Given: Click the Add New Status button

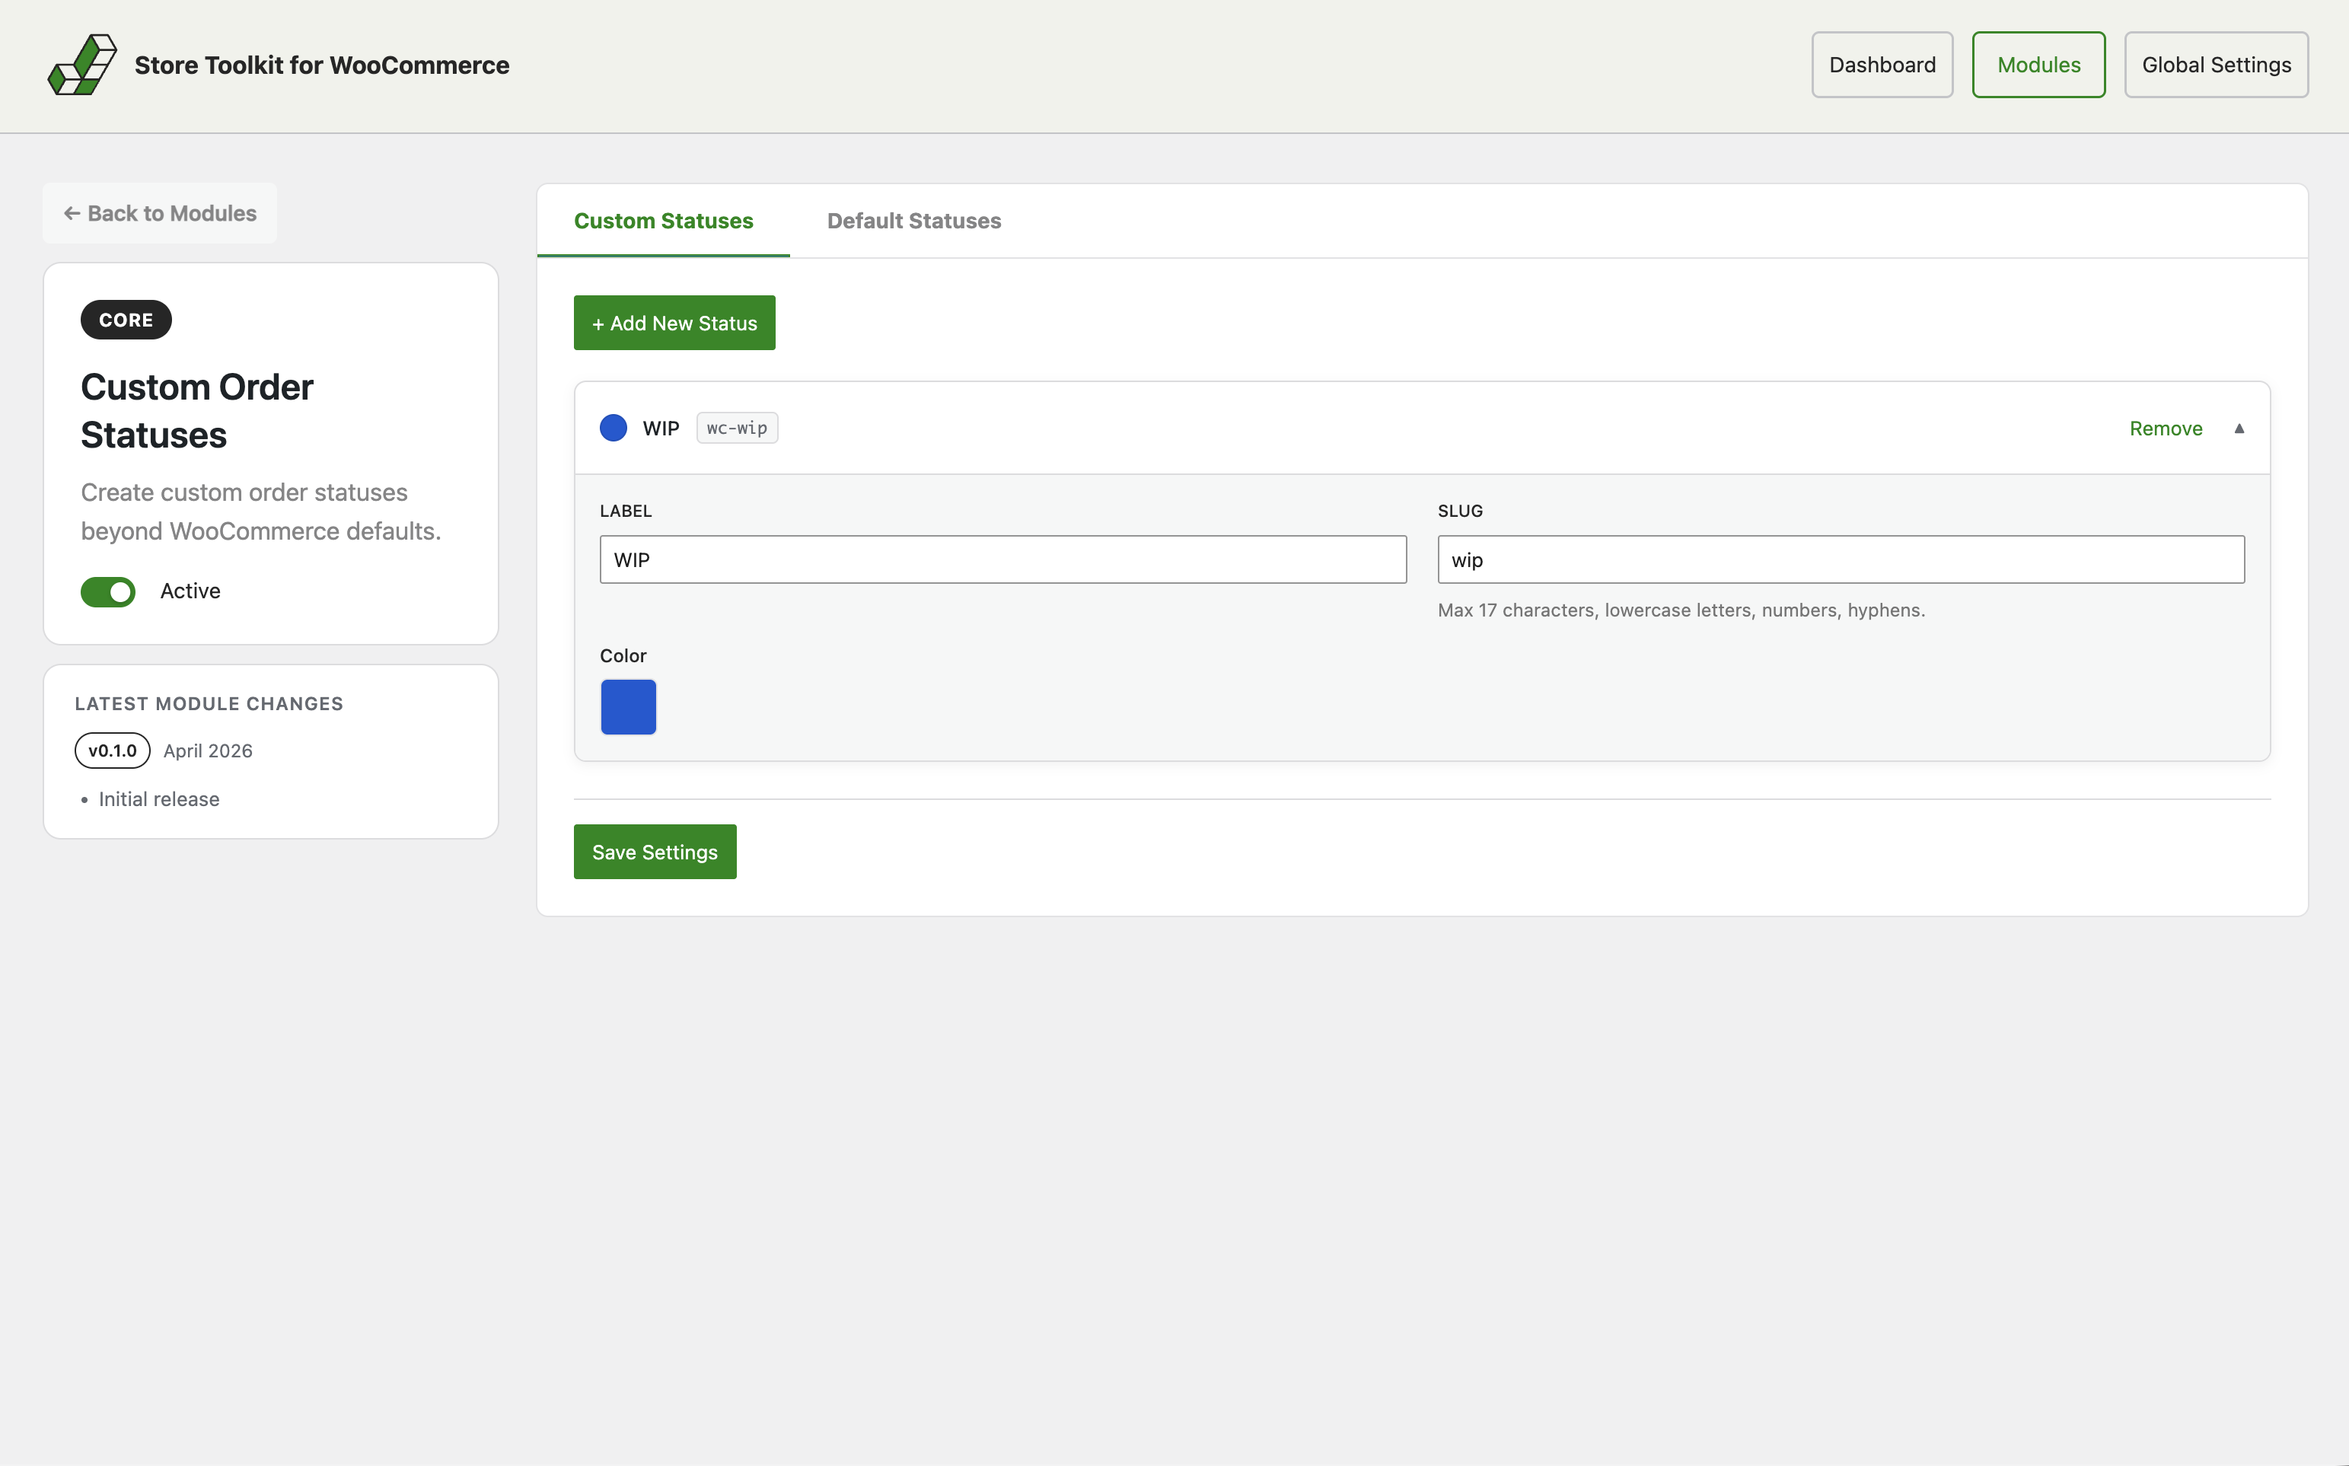Looking at the screenshot, I should click(x=674, y=322).
